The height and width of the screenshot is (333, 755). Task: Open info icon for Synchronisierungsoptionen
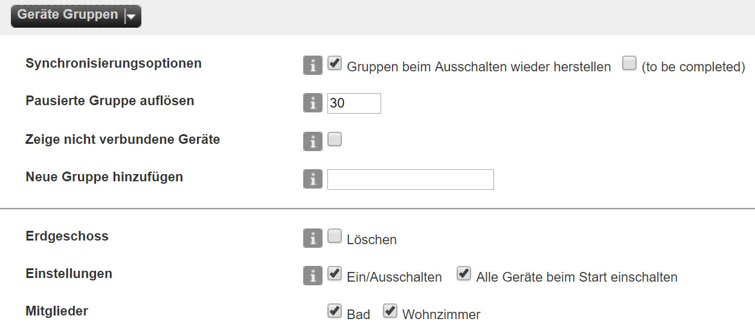point(312,66)
